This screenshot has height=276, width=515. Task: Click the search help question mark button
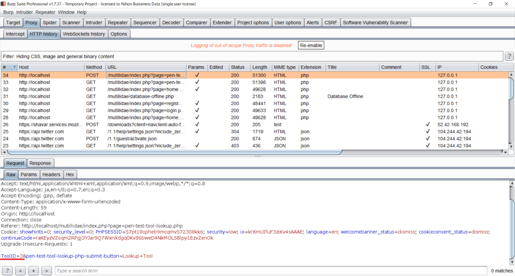(7, 271)
